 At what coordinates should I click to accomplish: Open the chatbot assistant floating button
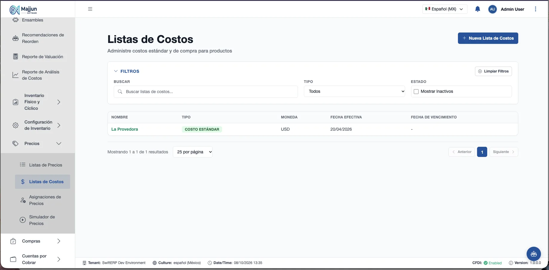point(534,254)
